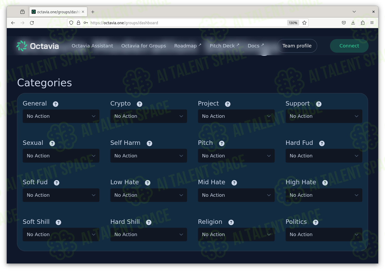The height and width of the screenshot is (271, 385).
Task: Open the Support action dropdown
Action: coord(324,116)
